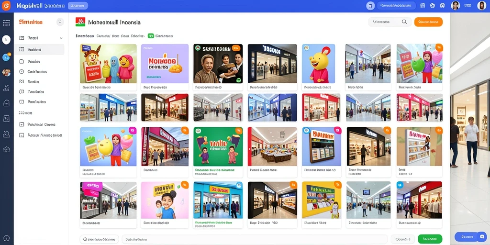Click the white circle icon in dark sidebar
Viewport: 490px width, 245px height.
point(6,40)
